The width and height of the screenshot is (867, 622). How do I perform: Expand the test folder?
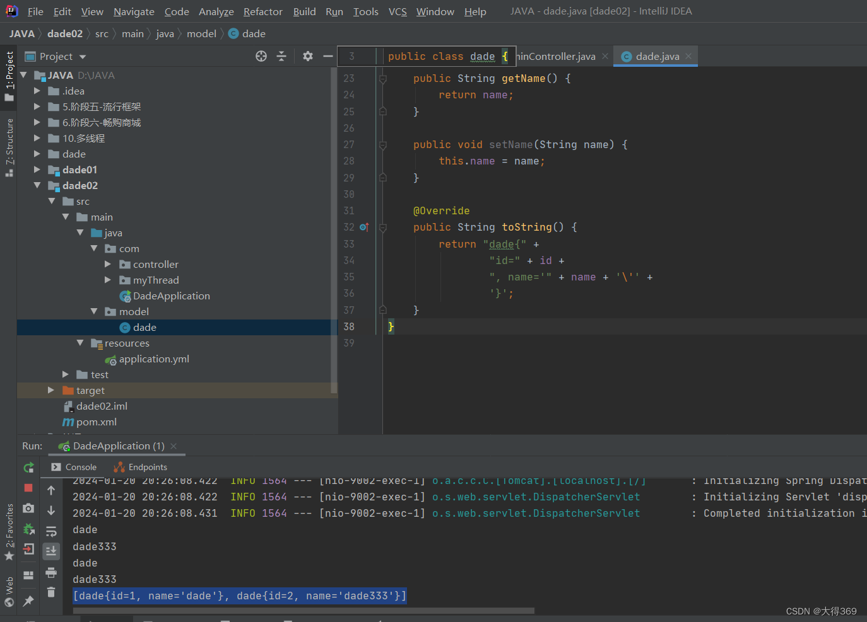tap(66, 374)
